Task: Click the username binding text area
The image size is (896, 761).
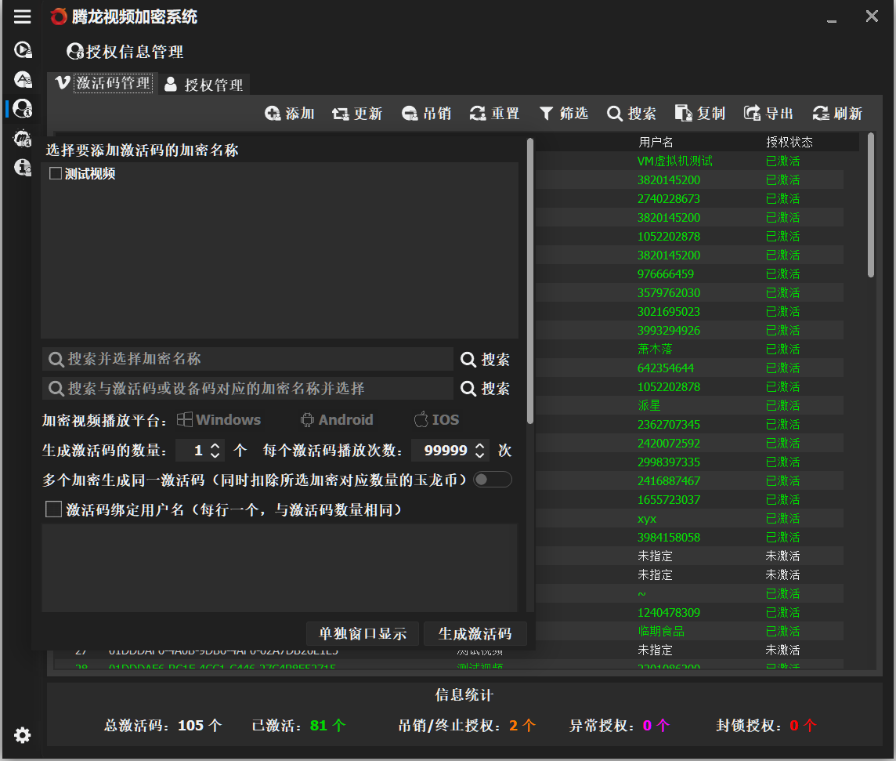Action: click(x=280, y=568)
